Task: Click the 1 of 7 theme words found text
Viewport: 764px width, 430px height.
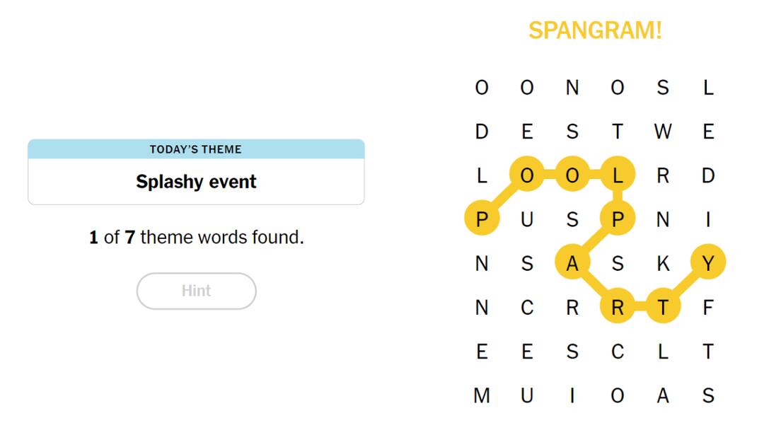Action: (196, 238)
